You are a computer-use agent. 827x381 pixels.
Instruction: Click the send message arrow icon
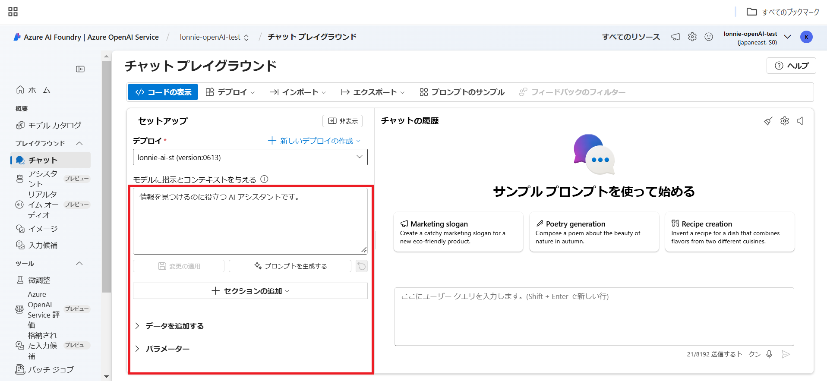pos(786,354)
